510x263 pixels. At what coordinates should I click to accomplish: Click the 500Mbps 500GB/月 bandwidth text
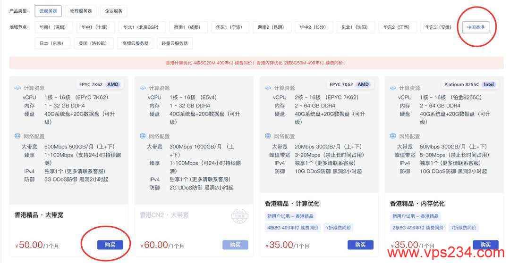coord(80,147)
